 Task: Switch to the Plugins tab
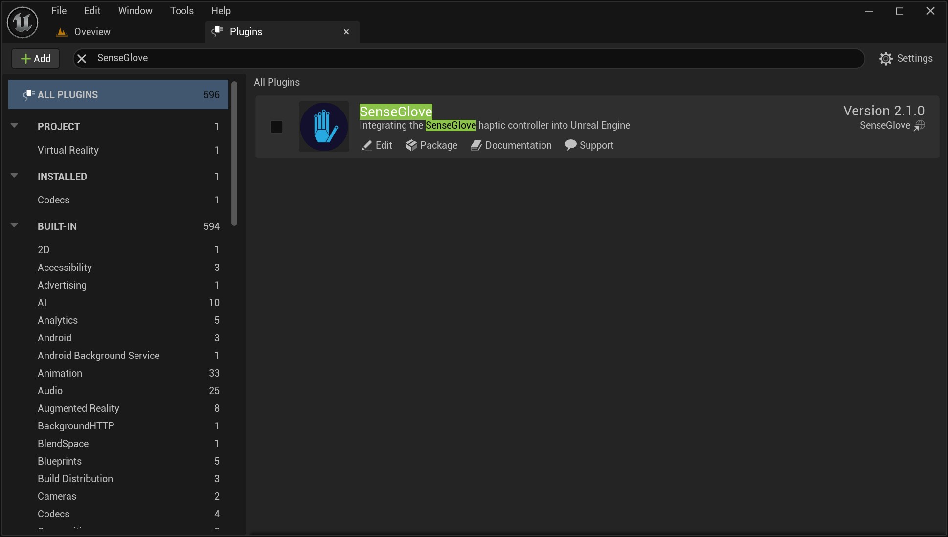click(246, 31)
